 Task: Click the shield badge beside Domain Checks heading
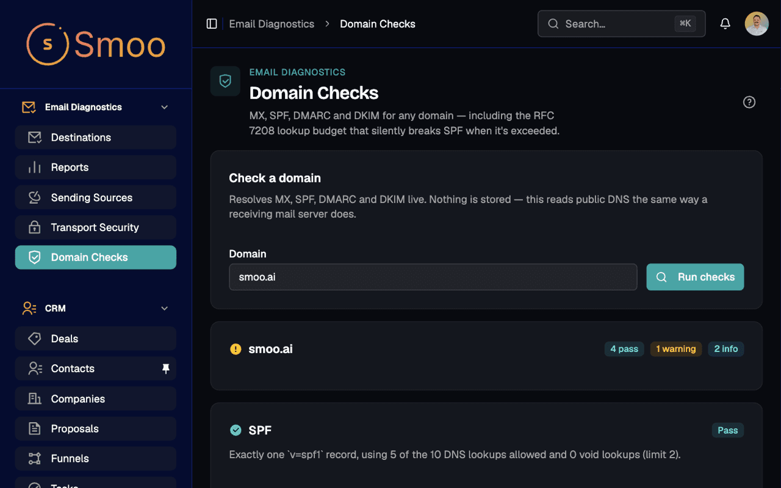point(225,81)
